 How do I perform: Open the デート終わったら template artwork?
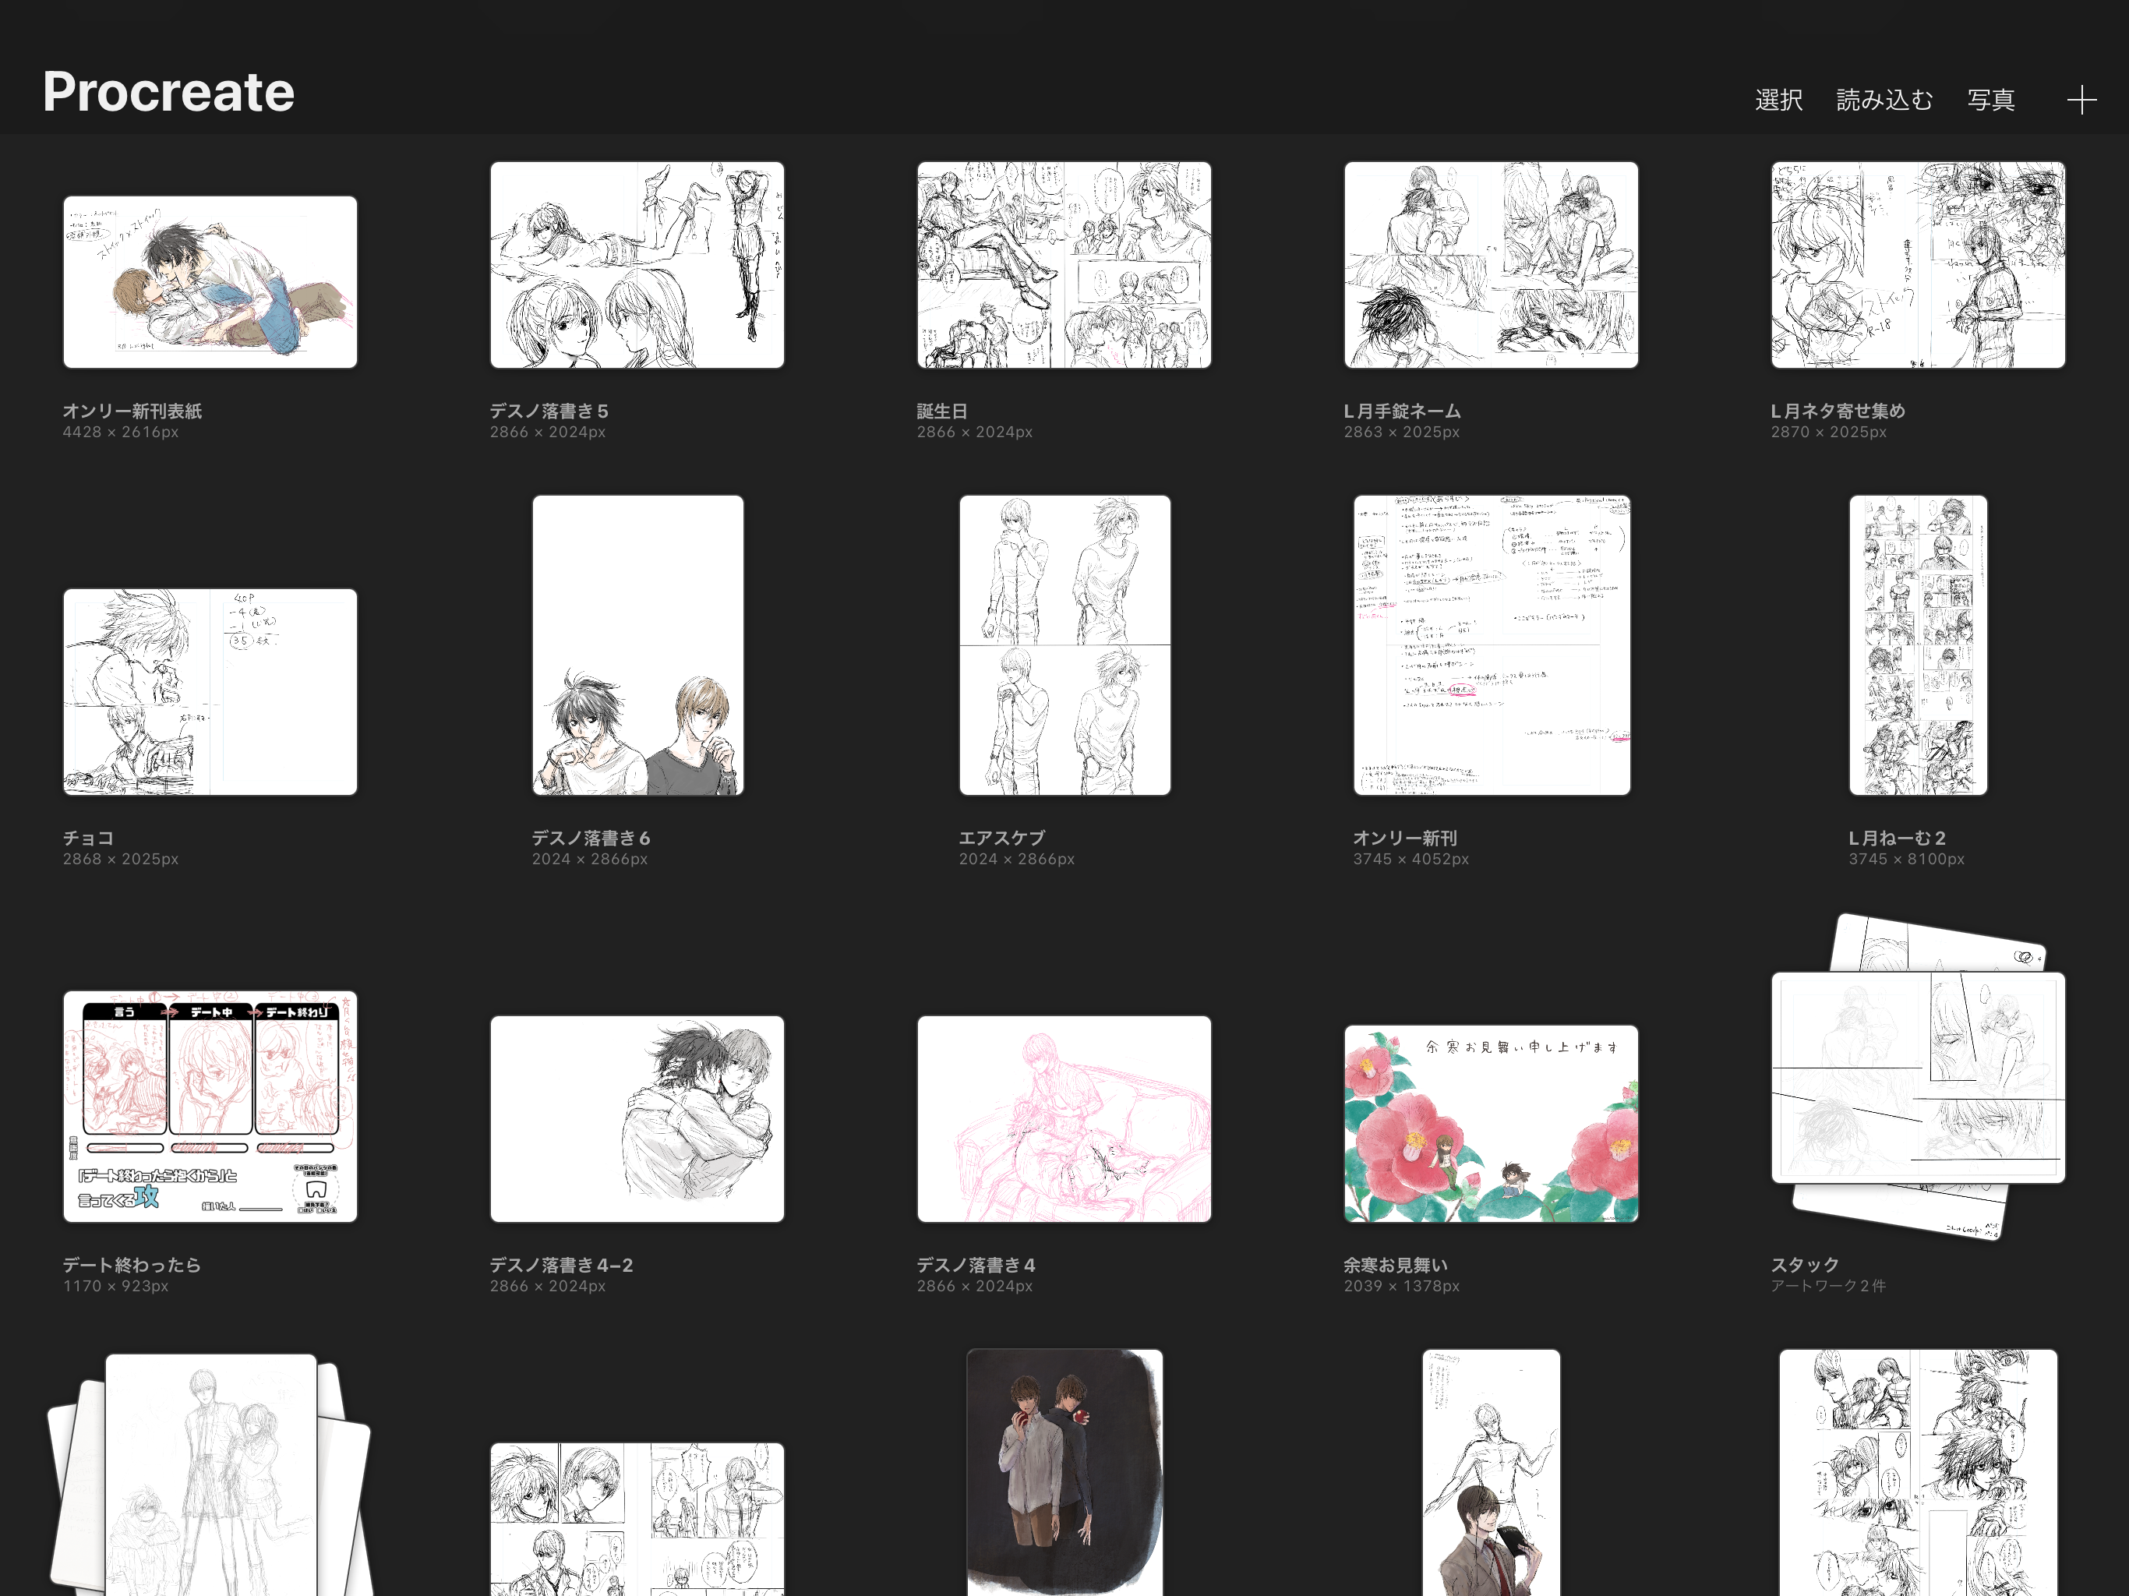(x=210, y=1106)
